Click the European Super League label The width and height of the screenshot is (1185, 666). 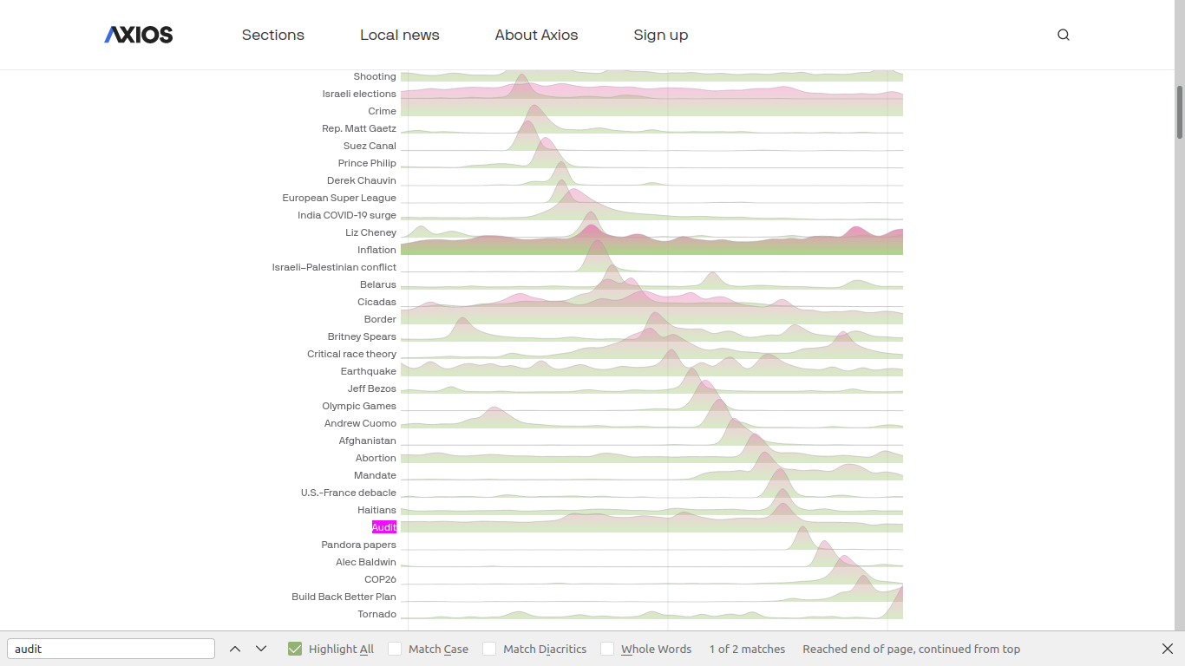(x=339, y=198)
